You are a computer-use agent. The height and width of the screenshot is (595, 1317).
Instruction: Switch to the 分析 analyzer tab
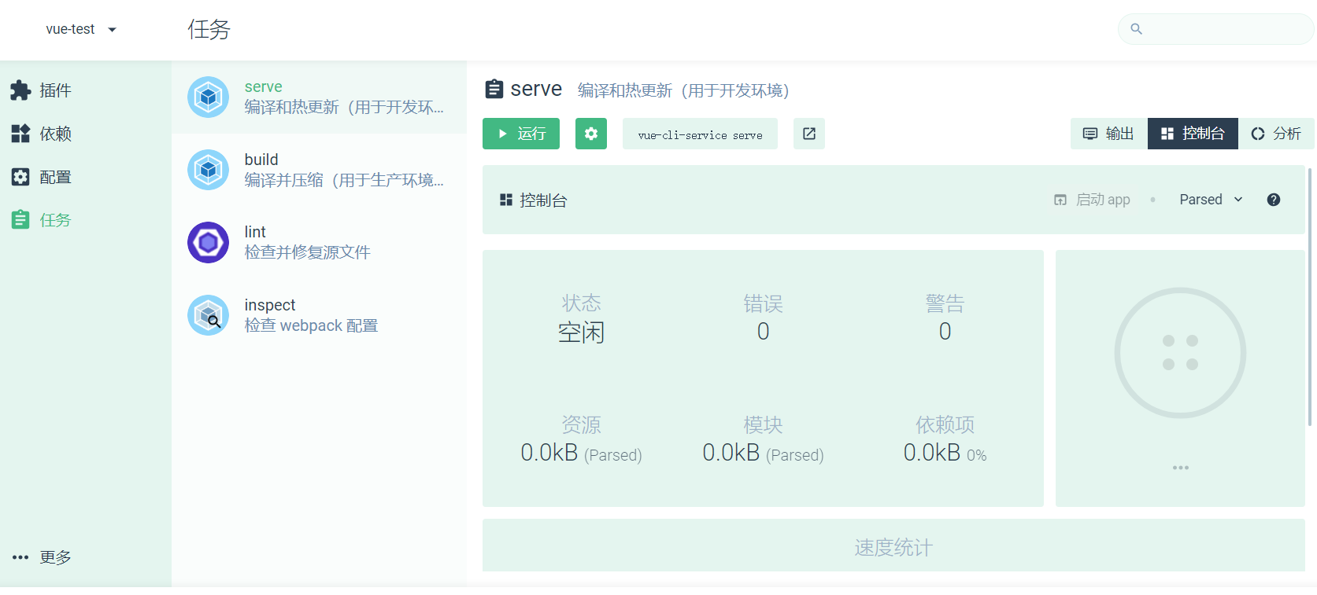pos(1276,134)
